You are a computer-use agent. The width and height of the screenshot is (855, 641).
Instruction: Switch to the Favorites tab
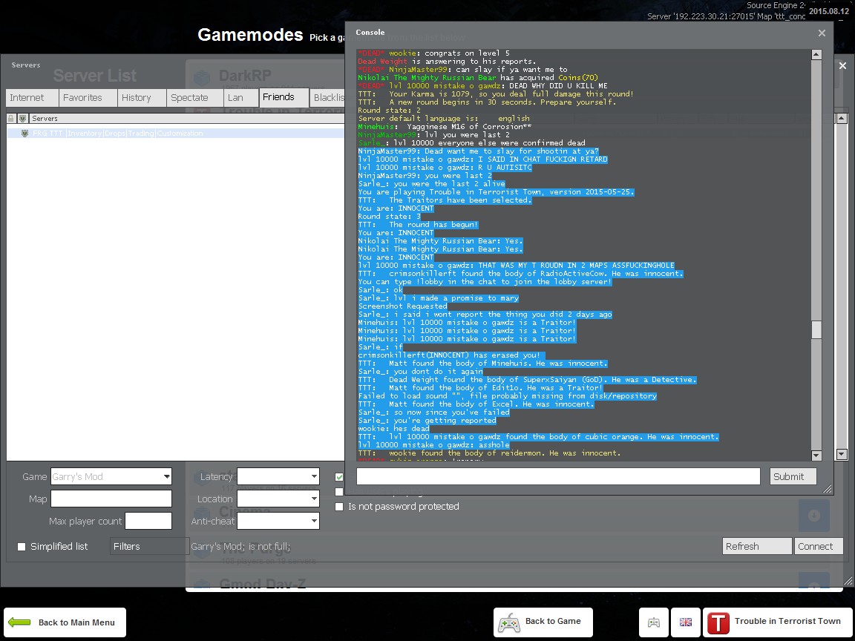pyautogui.click(x=88, y=98)
